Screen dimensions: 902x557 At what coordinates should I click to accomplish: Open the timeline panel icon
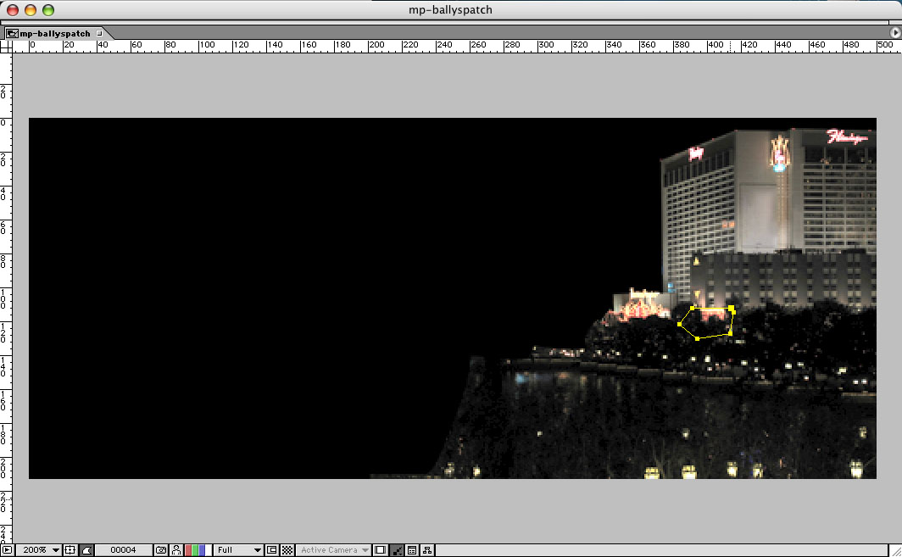412,550
